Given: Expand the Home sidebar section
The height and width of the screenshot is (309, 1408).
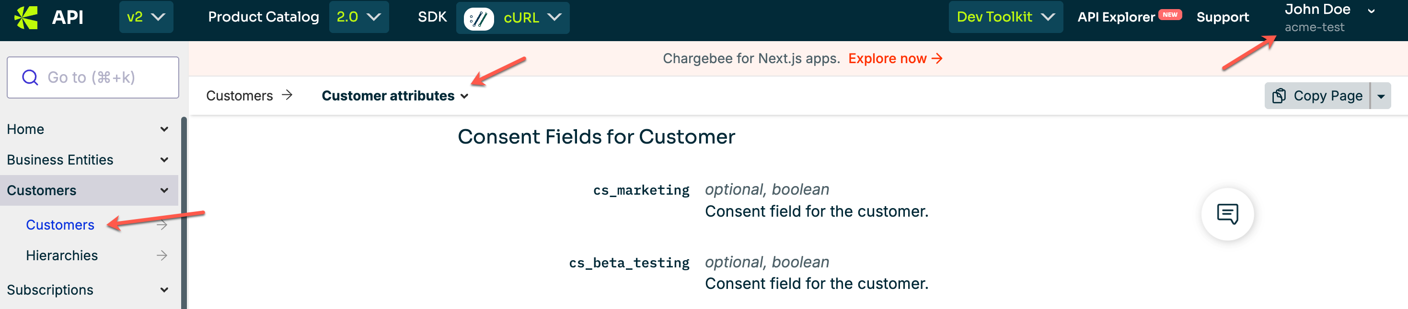Looking at the screenshot, I should 164,129.
